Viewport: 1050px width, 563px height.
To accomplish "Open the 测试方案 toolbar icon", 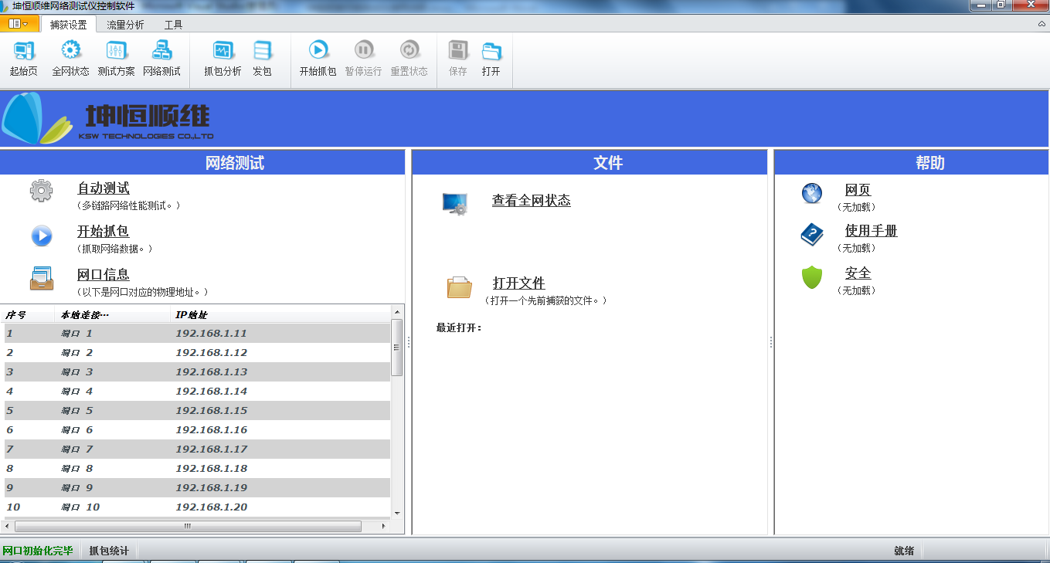I will pyautogui.click(x=116, y=59).
